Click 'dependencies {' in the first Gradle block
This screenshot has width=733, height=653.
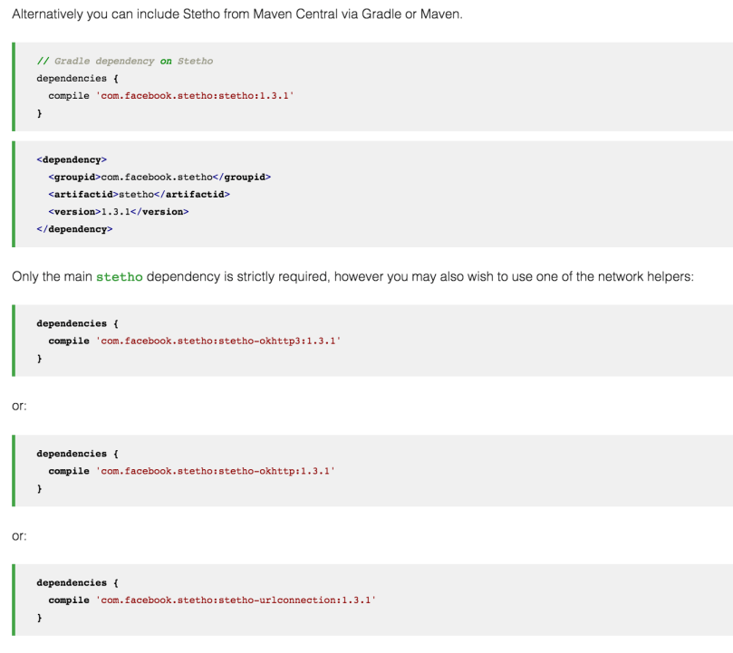coord(72,78)
